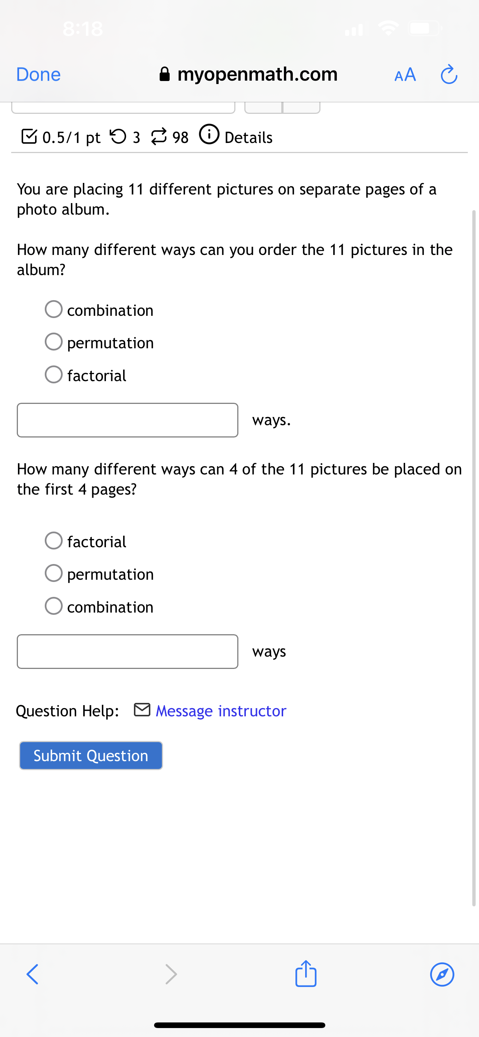Reload the myopenmath.com page
Screen dimensions: 479x1037
coord(449,75)
